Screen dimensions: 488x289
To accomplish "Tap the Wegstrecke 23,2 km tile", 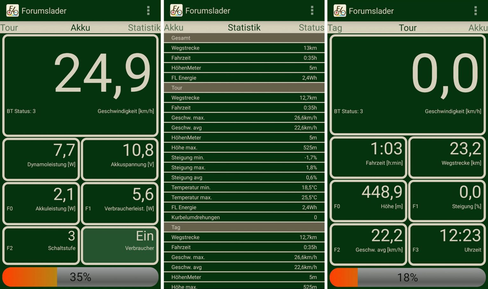I will coord(447,157).
